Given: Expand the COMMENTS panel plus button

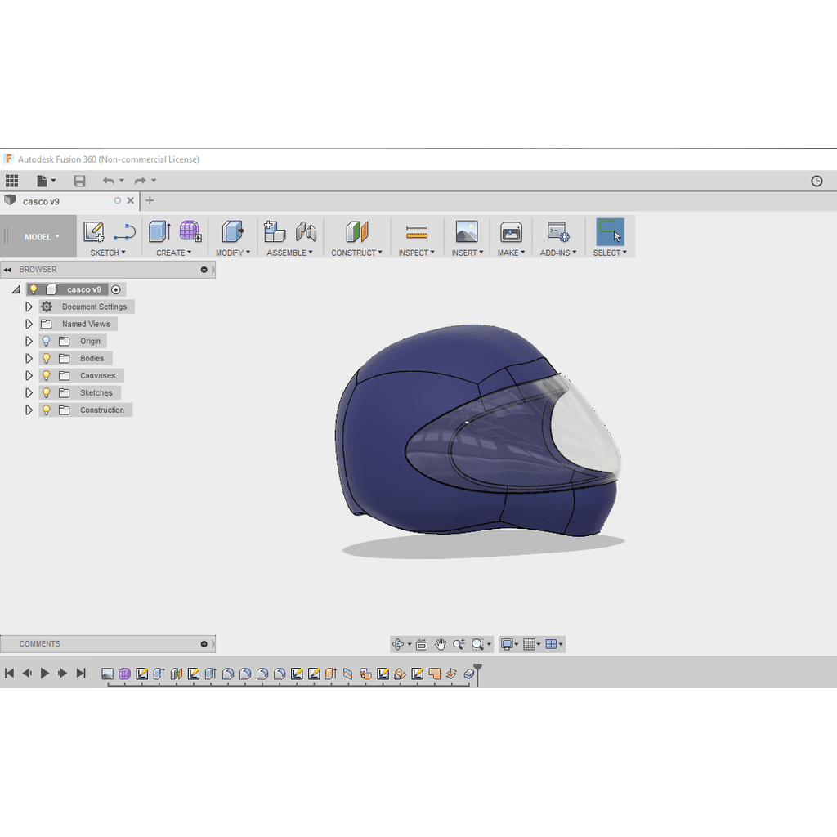Looking at the screenshot, I should (x=204, y=644).
